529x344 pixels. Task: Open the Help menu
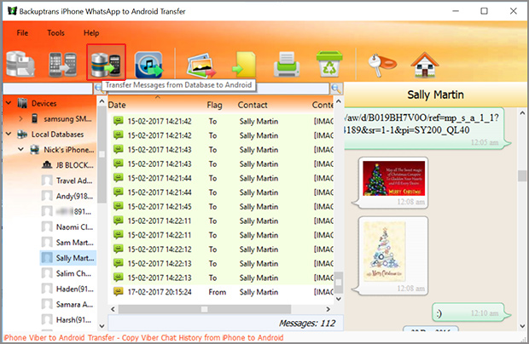point(91,33)
